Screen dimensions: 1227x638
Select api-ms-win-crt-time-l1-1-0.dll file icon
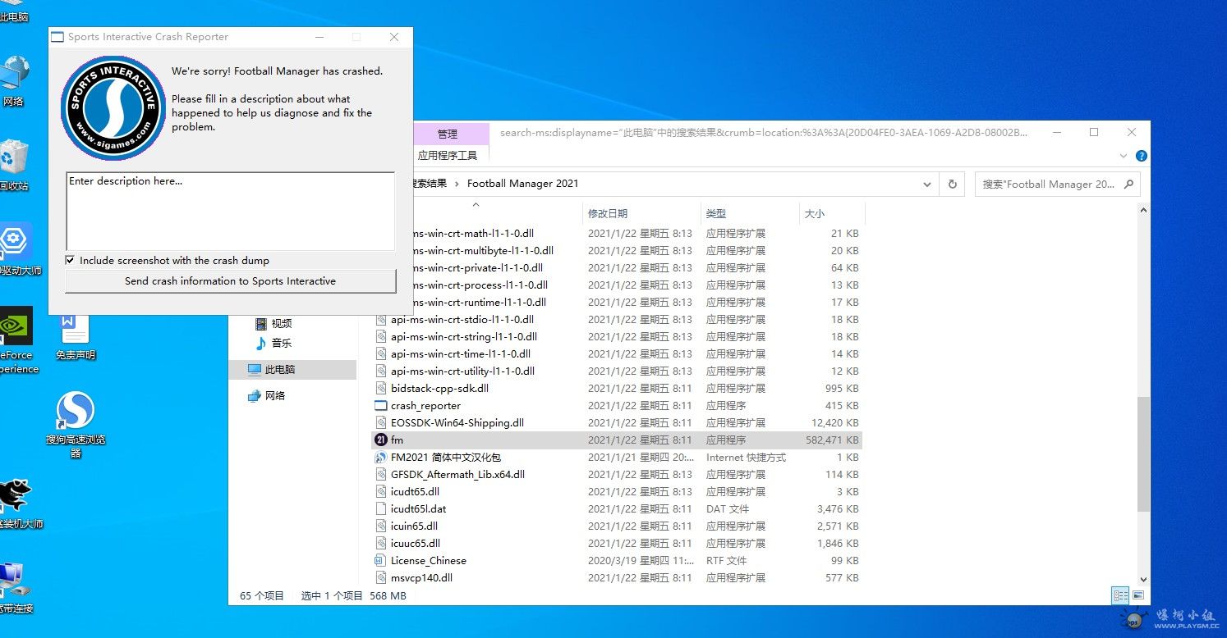(380, 354)
